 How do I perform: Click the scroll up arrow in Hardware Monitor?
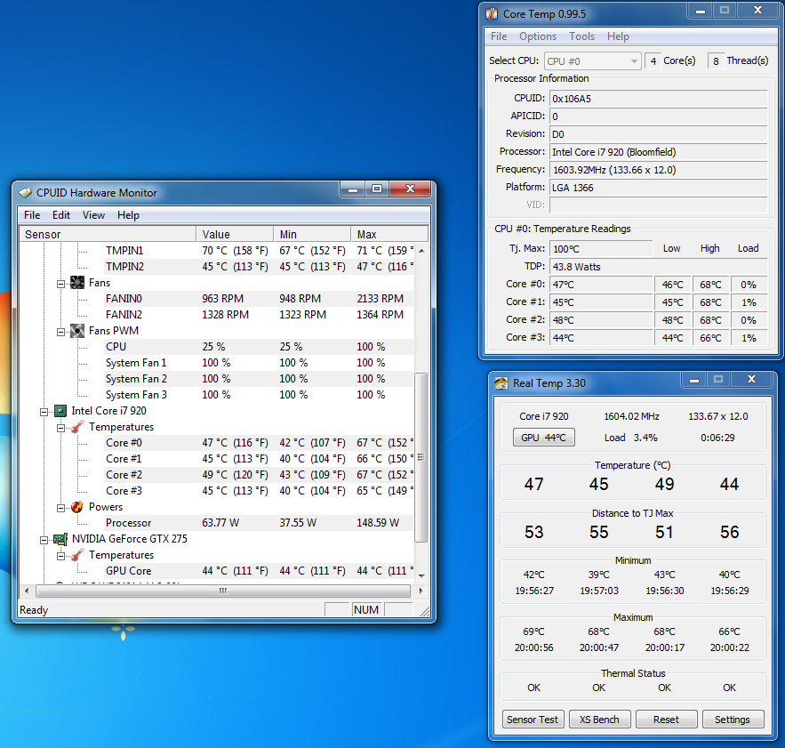421,250
